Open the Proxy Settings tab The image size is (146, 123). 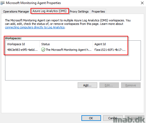[79, 11]
